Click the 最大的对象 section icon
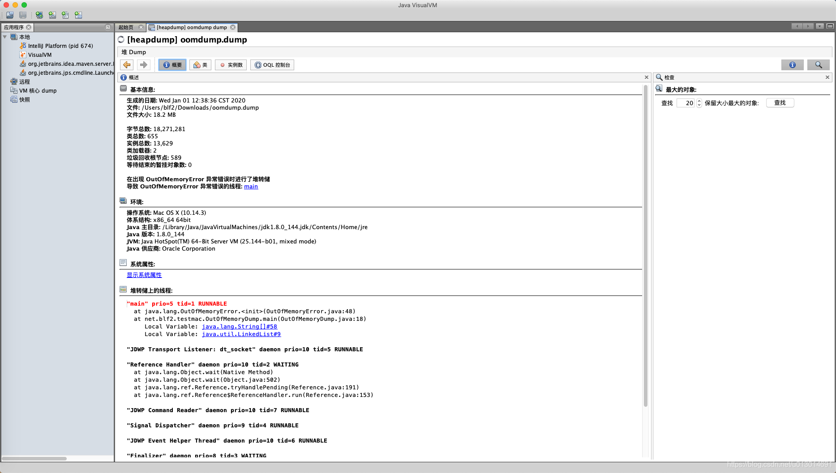Image resolution: width=836 pixels, height=473 pixels. click(x=659, y=89)
